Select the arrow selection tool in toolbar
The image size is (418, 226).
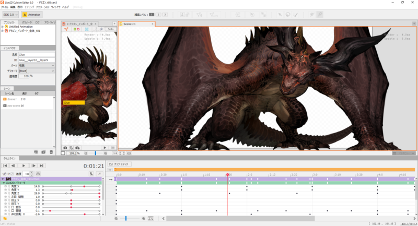280,15
